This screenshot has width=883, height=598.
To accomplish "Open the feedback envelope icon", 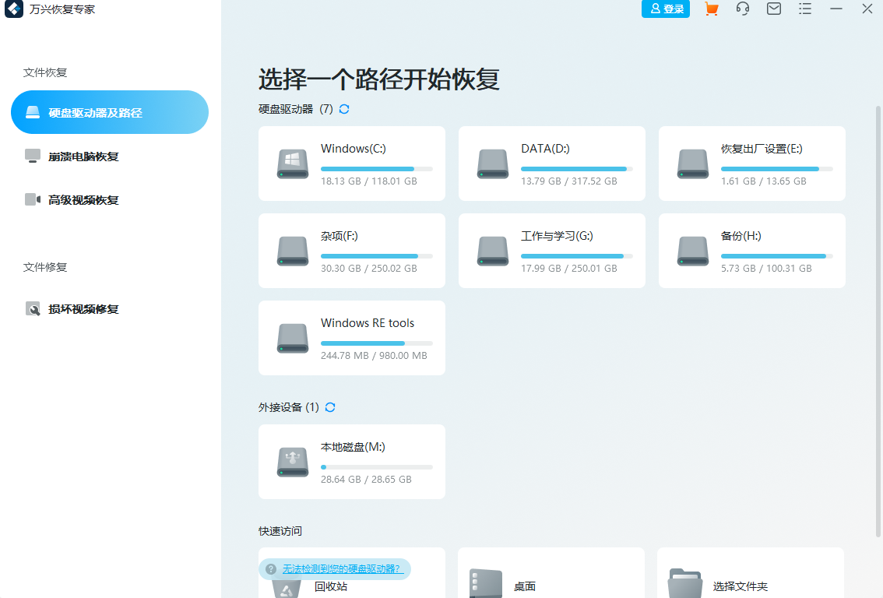I will 773,9.
